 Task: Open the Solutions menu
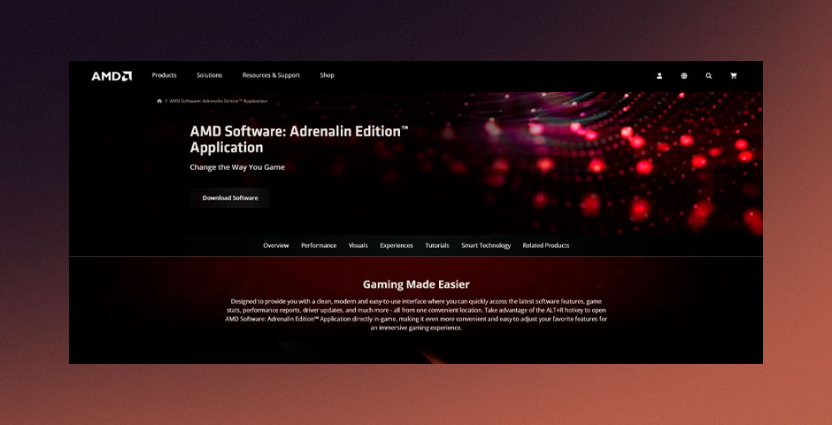pyautogui.click(x=209, y=75)
